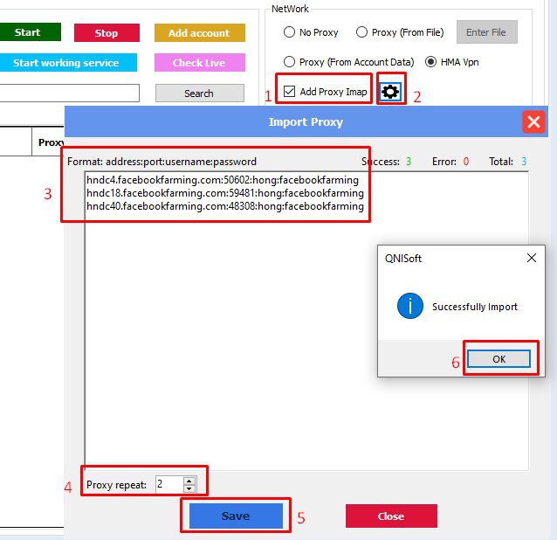The image size is (557, 540).
Task: Open proxy settings gear icon
Action: 390,92
